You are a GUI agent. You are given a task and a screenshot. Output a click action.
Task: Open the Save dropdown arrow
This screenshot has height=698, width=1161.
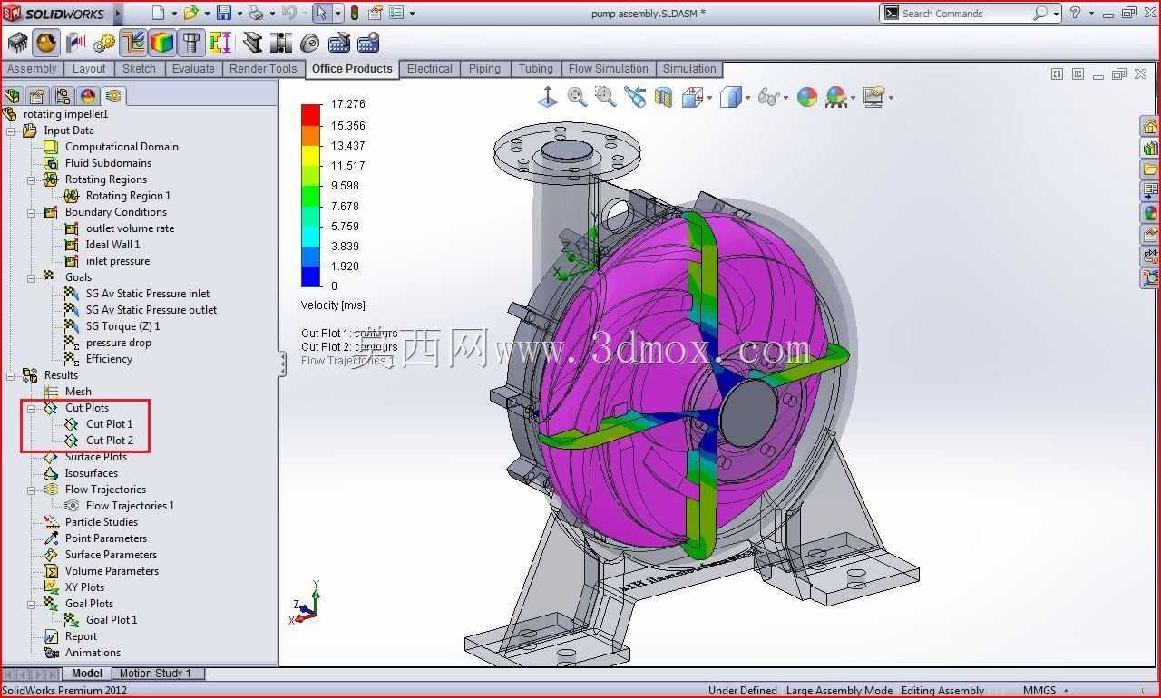(239, 14)
